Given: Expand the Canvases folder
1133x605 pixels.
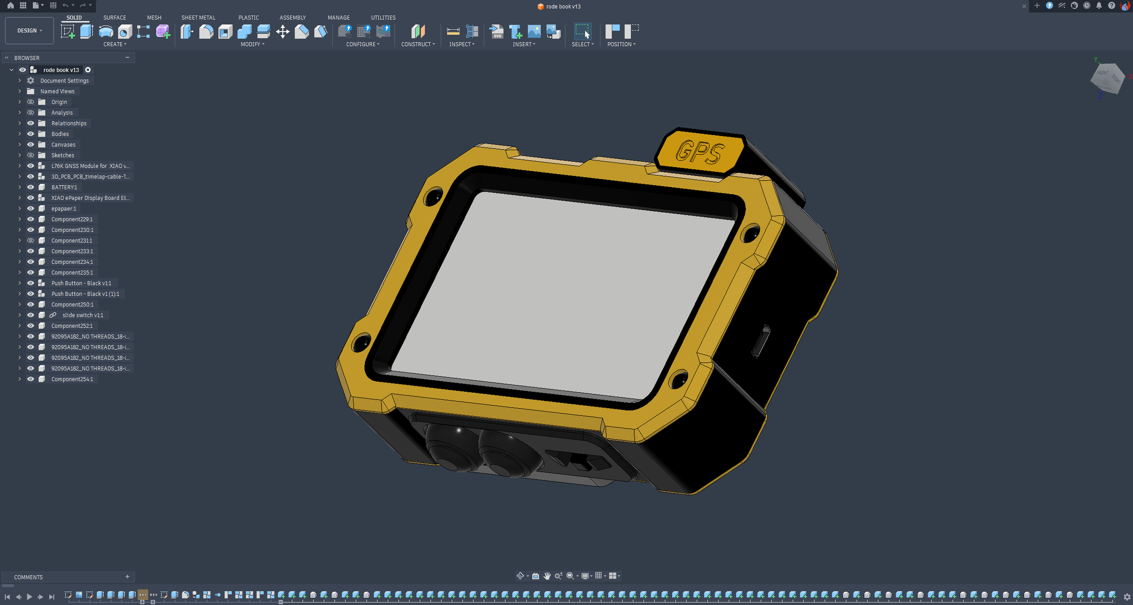Looking at the screenshot, I should point(19,145).
